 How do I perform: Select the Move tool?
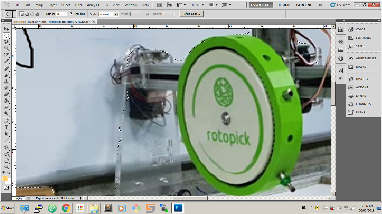click(x=6, y=29)
